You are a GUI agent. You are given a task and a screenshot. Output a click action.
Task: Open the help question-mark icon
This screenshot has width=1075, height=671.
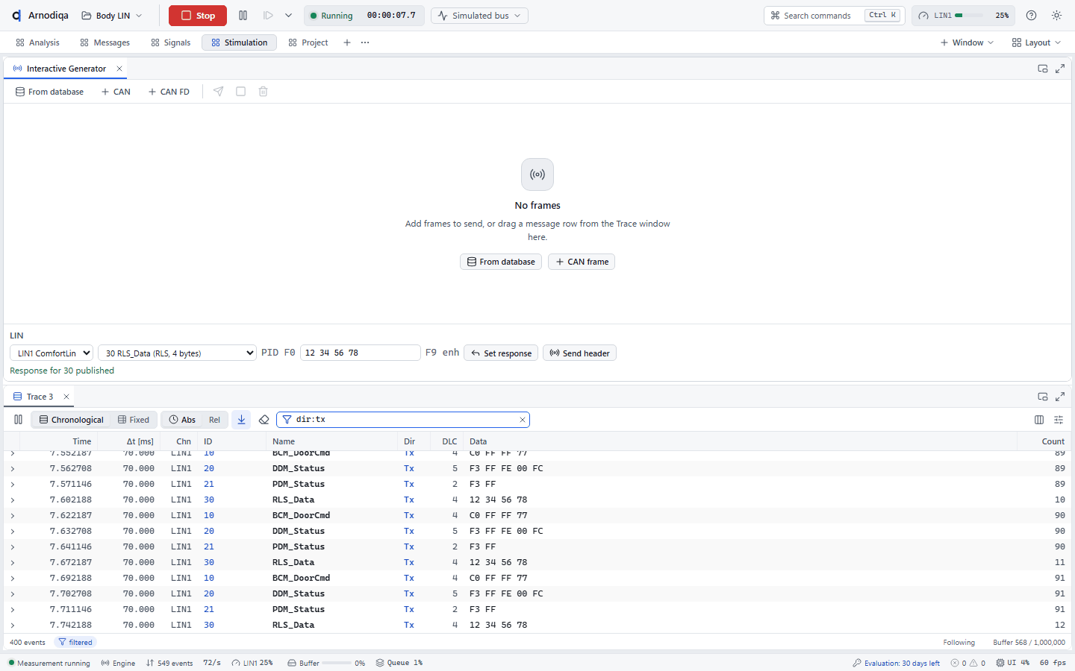[x=1031, y=16]
